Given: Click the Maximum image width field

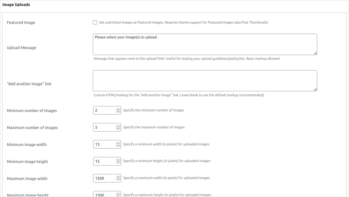Looking at the screenshot, I should click(x=104, y=178).
